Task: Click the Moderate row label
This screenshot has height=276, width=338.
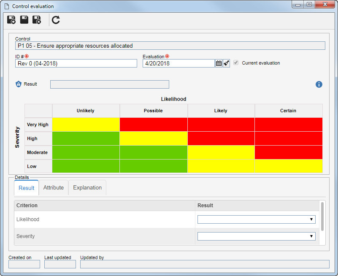Action: (38, 152)
